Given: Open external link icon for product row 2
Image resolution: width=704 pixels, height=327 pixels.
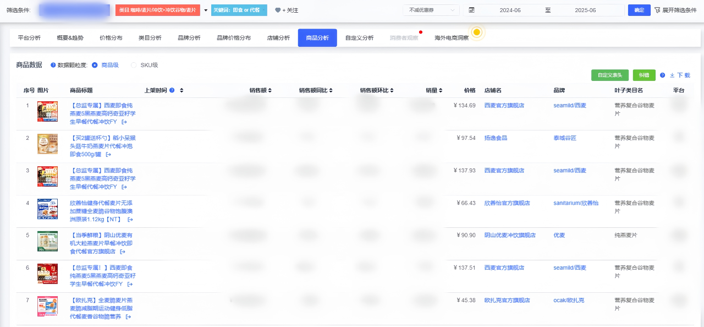Looking at the screenshot, I should (x=108, y=155).
